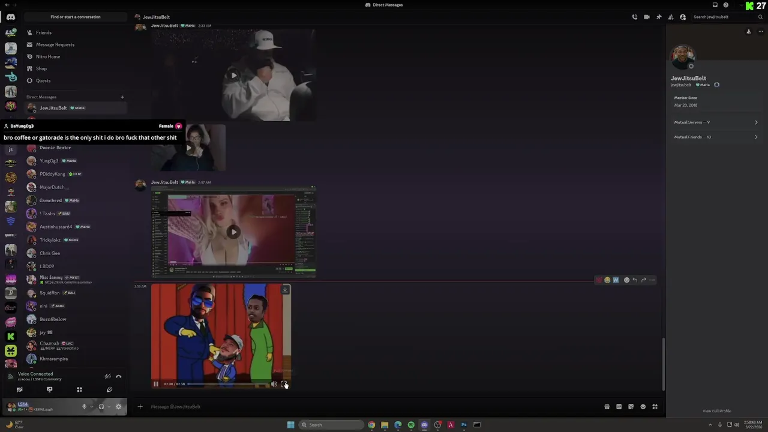
Task: Open the apps launcher in message bar
Action: (x=655, y=407)
